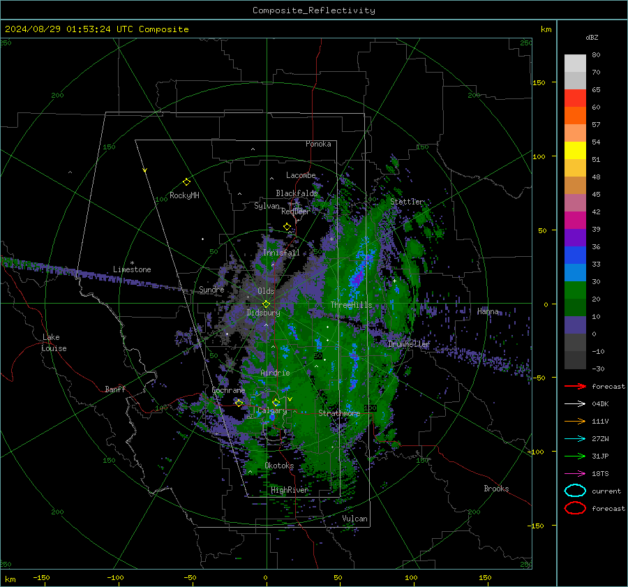
Task: Click the Drumheller town label
Action: click(x=408, y=344)
